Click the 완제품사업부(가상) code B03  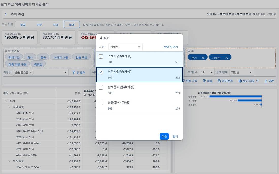tap(110, 93)
